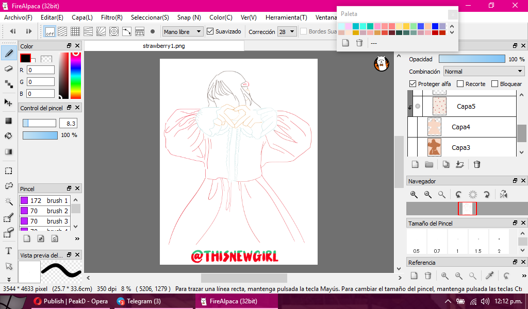The width and height of the screenshot is (528, 309).
Task: Enable curve snap
Action: click(127, 31)
